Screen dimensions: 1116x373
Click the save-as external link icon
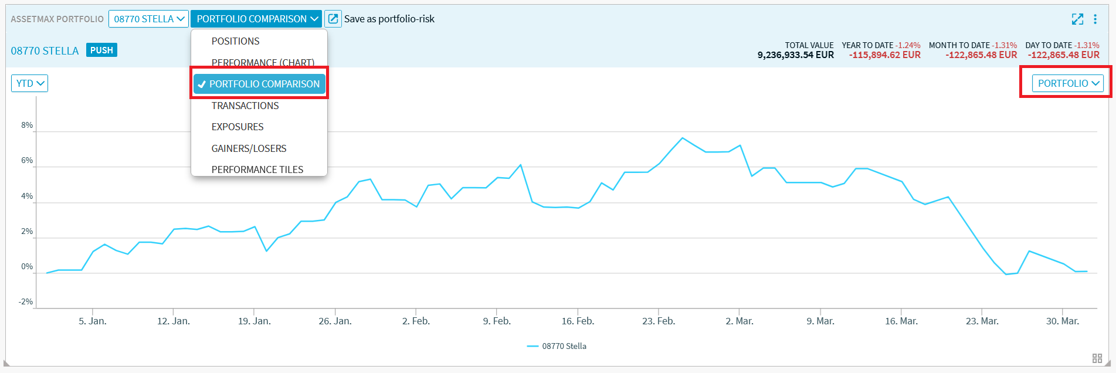click(x=333, y=19)
